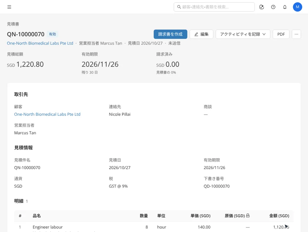The image size is (308, 232).
Task: Click the lock icon beside 原価 (SGD)
Action: click(248, 216)
